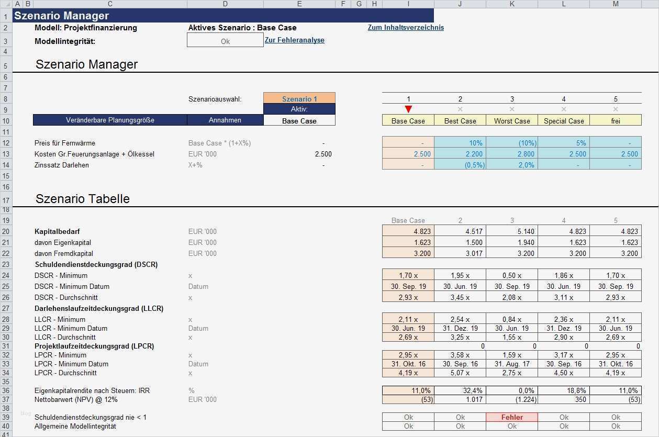Viewport: 659px width, 437px height.
Task: Click the Annahmen column header
Action: click(225, 120)
